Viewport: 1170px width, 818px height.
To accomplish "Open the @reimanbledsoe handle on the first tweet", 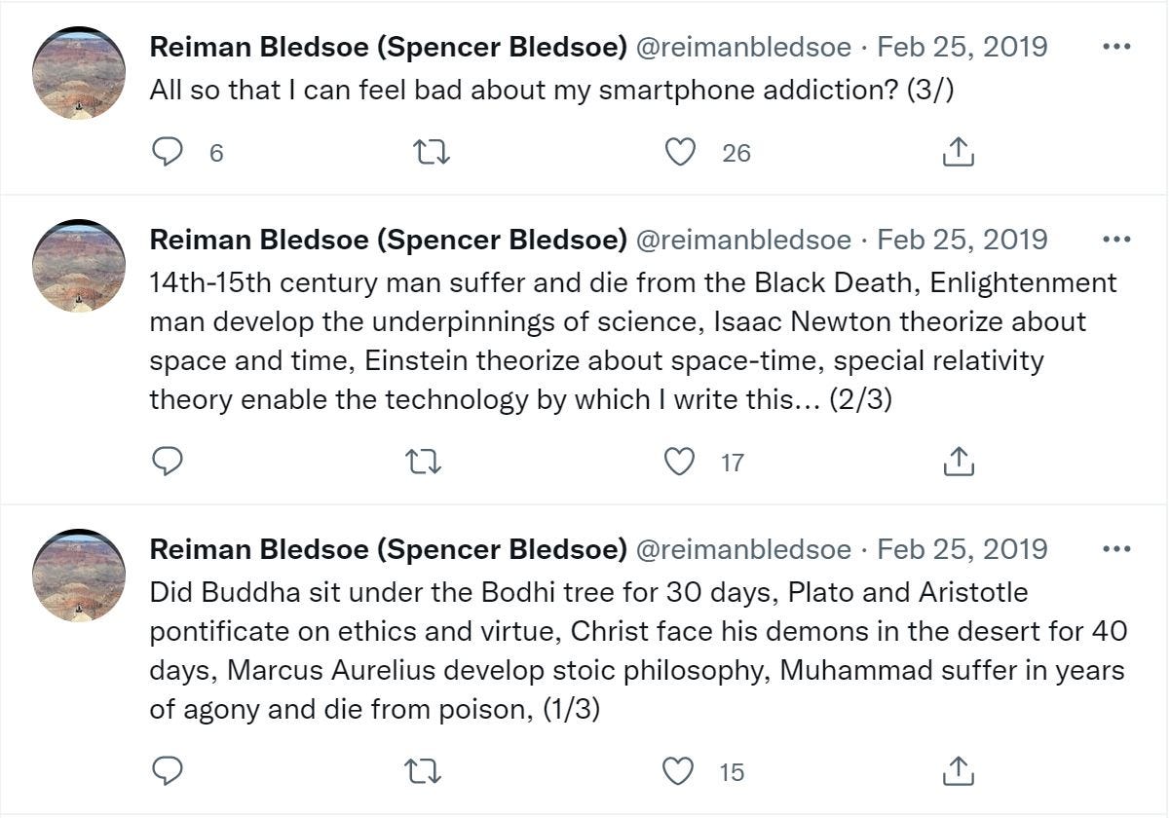I will click(743, 46).
